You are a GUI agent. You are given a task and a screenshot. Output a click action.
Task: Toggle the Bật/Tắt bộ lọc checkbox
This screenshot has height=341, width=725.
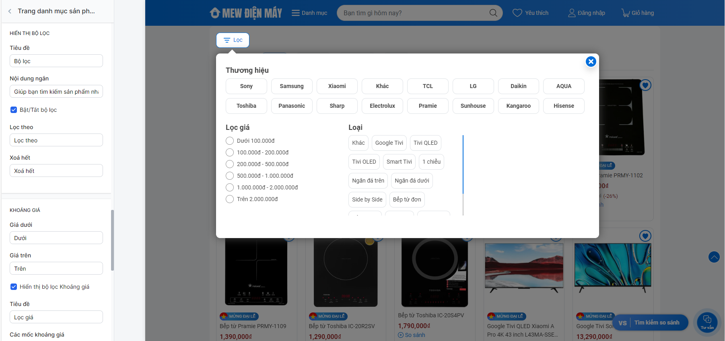pyautogui.click(x=14, y=110)
